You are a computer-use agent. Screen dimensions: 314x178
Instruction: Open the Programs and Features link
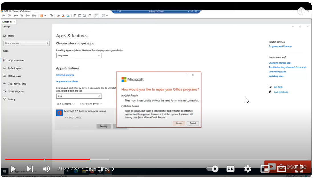tap(280, 46)
